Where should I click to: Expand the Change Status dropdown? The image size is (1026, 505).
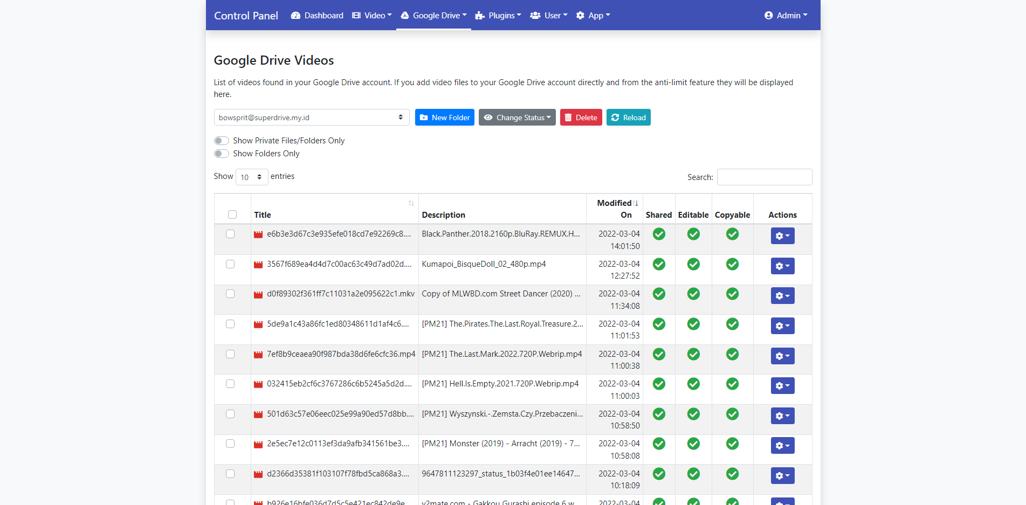point(517,117)
